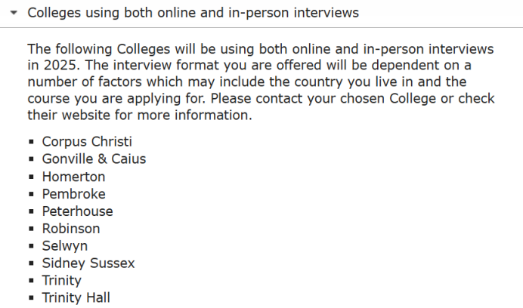
Task: Click Robinson in the college list
Action: point(70,229)
